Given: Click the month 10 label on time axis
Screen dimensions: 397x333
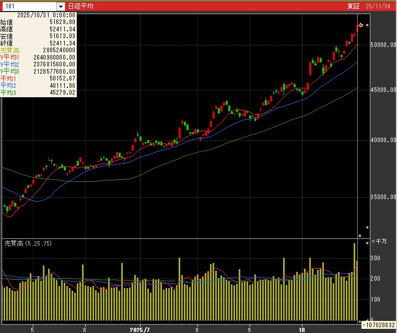Looking at the screenshot, I should point(302,329).
